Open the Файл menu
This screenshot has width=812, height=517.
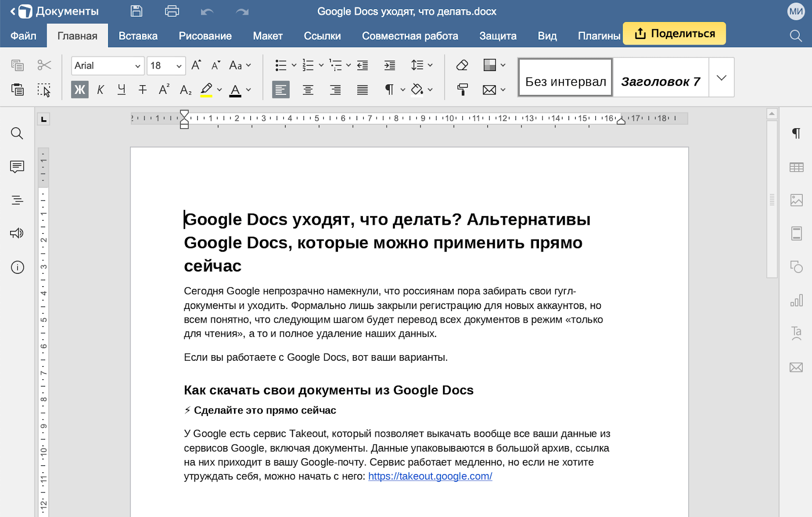point(23,36)
